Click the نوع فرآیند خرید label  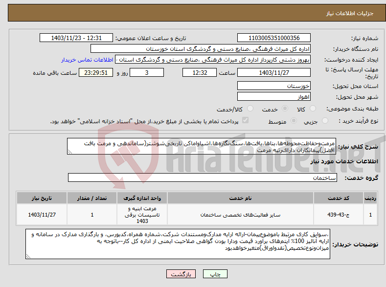click(x=359, y=121)
